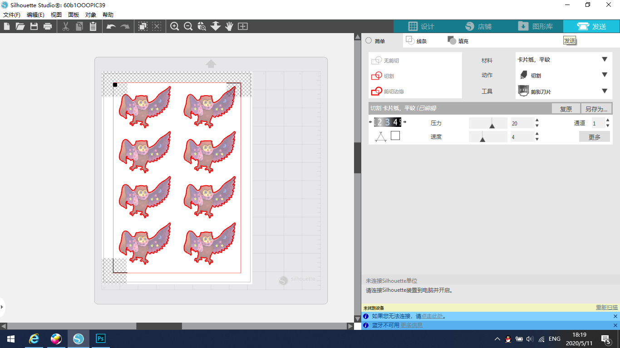620x348 pixels.
Task: Expand the Action (动作) dropdown
Action: (605, 75)
